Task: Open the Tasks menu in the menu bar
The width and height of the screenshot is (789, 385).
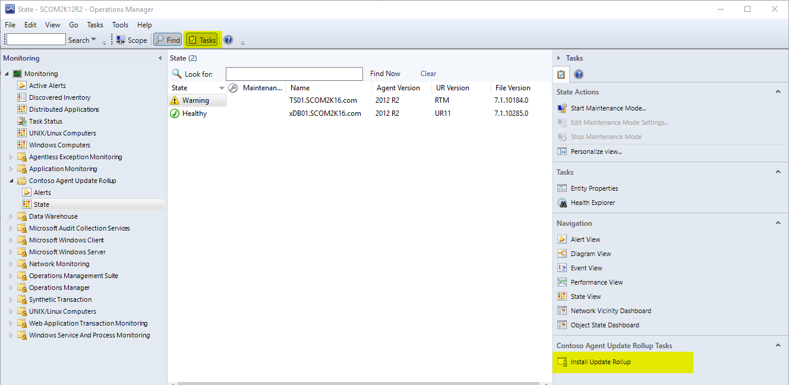Action: pyautogui.click(x=95, y=25)
